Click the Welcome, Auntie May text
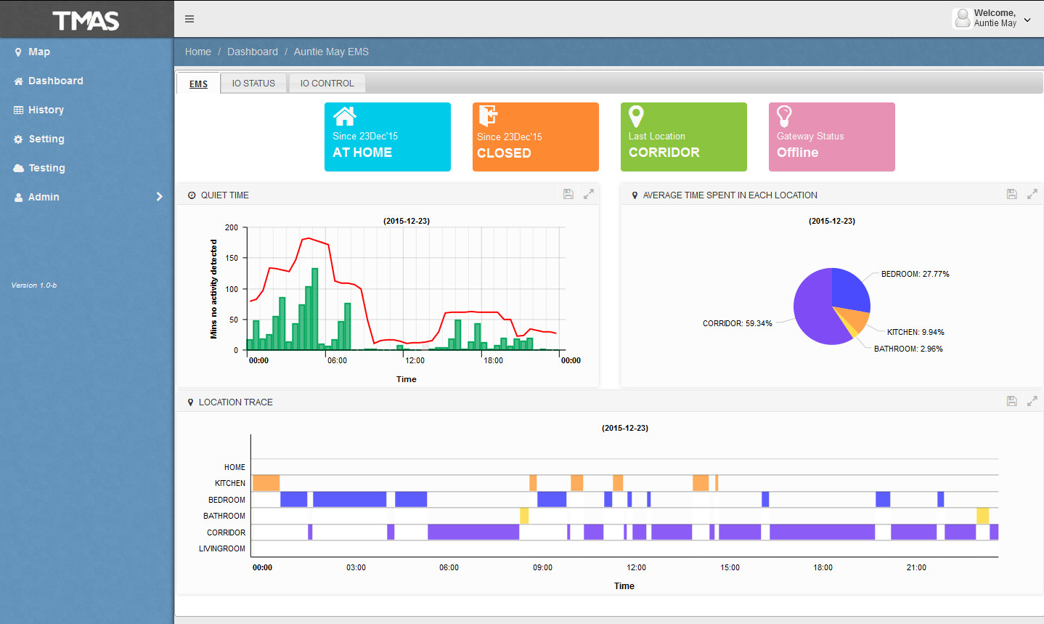This screenshot has width=1044, height=624. point(995,18)
